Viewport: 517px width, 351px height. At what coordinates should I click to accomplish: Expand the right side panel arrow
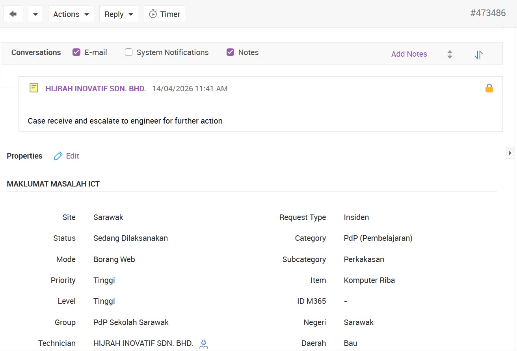[x=510, y=153]
